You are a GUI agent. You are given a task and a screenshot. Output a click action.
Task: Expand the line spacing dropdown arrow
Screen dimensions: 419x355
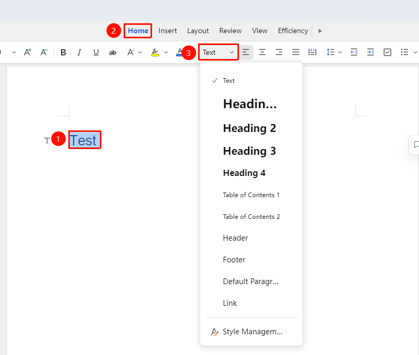click(340, 52)
